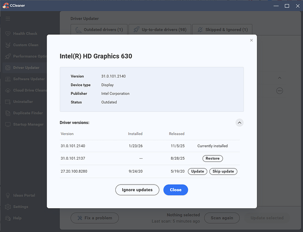The height and width of the screenshot is (232, 303).
Task: Close the driver details dialog with X
Action: (x=251, y=40)
